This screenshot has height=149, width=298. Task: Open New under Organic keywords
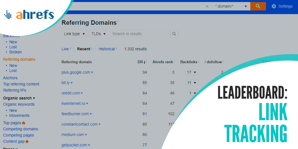coord(13,111)
